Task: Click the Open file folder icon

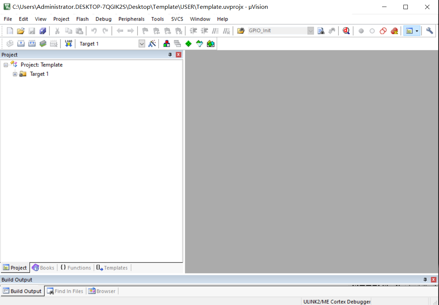Action: point(21,31)
